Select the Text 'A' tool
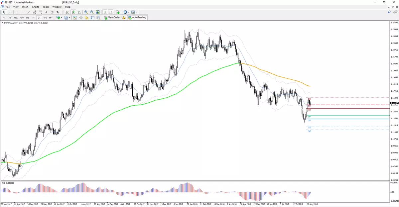 pos(46,12)
